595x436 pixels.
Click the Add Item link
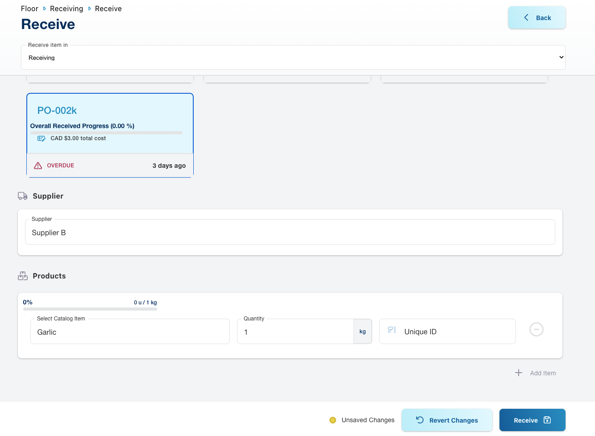(543, 373)
